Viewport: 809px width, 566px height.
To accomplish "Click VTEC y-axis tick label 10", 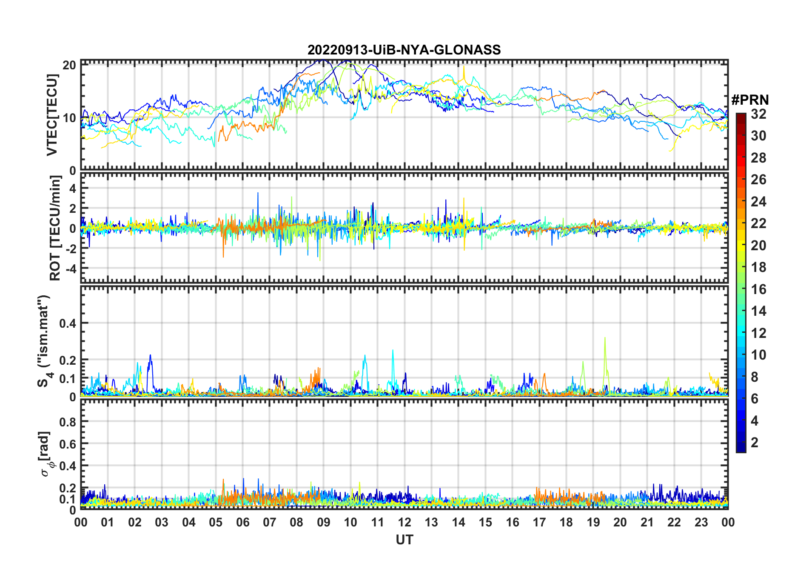I will coord(69,118).
